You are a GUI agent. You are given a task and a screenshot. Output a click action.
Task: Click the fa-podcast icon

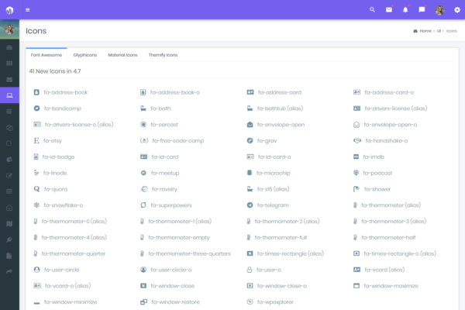coord(356,173)
